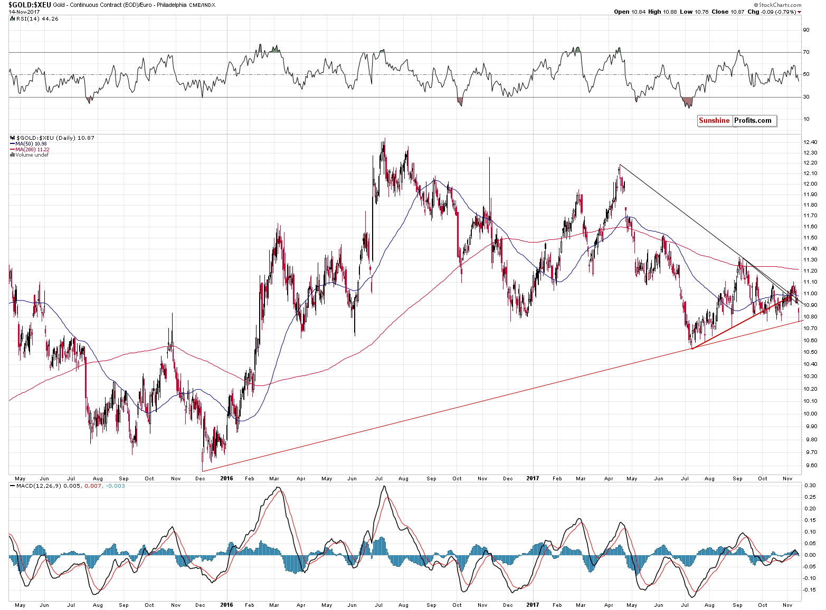Click the blue -0.003 MACD histogram value

pos(115,486)
